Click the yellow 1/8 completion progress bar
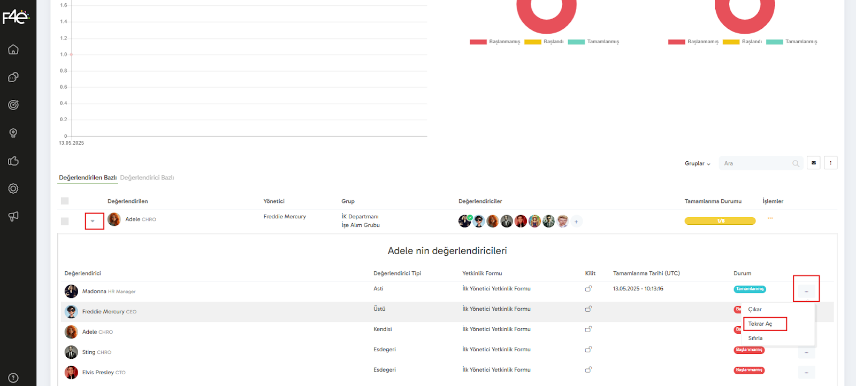 tap(720, 221)
